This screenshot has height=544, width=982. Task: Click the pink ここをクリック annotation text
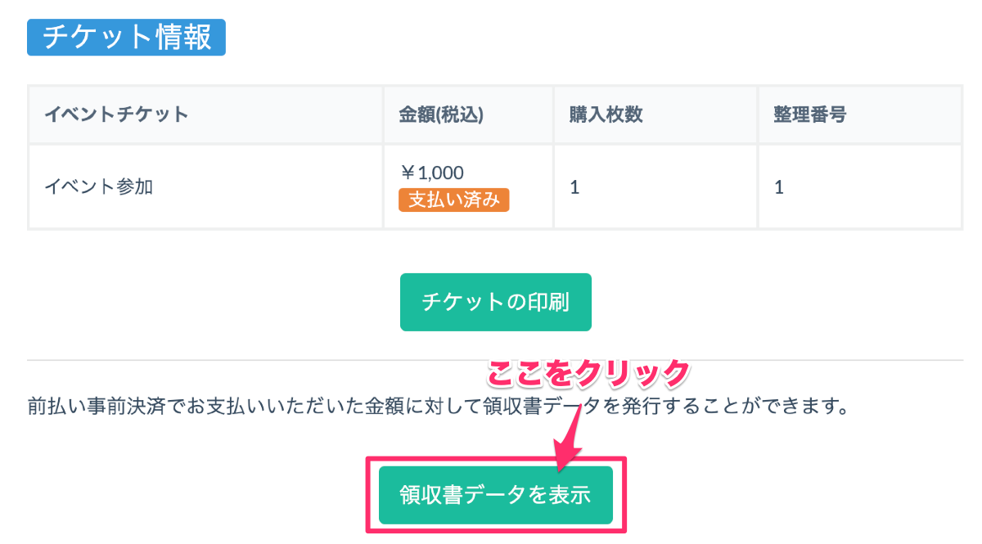click(589, 374)
